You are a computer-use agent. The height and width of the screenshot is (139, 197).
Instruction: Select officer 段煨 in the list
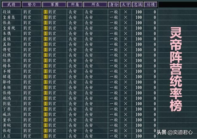pyautogui.click(x=7, y=55)
